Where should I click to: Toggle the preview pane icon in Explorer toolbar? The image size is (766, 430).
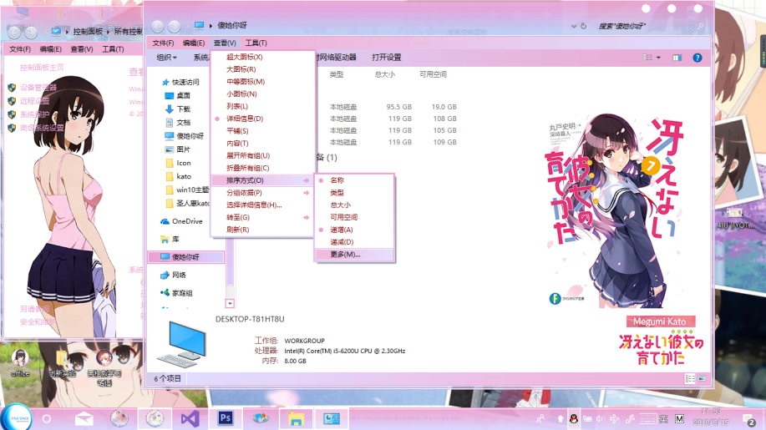pyautogui.click(x=677, y=58)
